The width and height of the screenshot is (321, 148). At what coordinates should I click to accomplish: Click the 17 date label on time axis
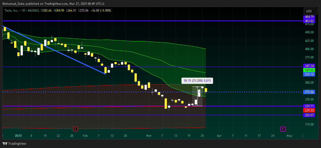pyautogui.click(x=259, y=136)
